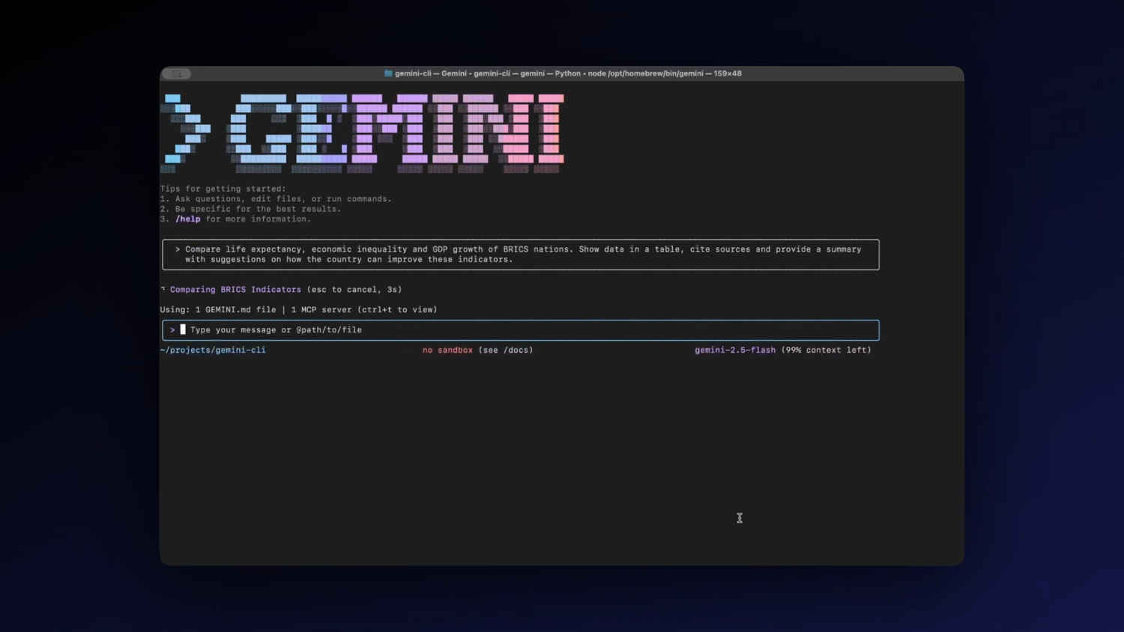The width and height of the screenshot is (1124, 632).
Task: Click the ~/projects/gemini-cli path
Action: pos(213,350)
